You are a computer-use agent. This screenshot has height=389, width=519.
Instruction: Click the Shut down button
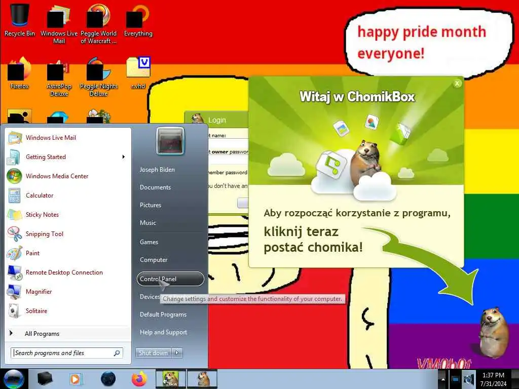[x=153, y=353]
